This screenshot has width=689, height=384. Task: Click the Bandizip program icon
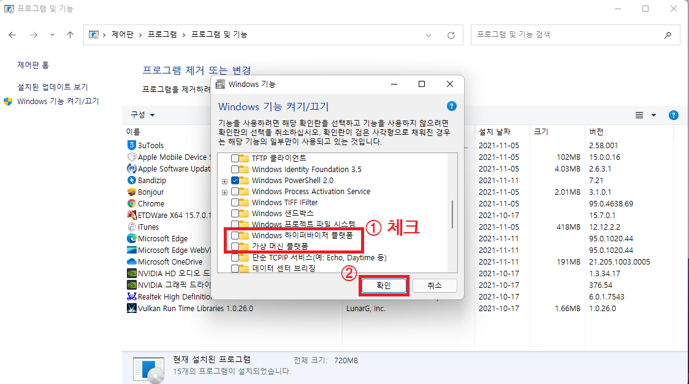(131, 180)
